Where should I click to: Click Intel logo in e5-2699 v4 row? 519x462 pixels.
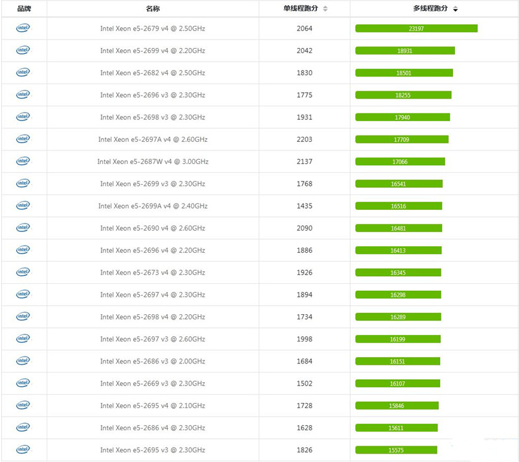point(23,50)
